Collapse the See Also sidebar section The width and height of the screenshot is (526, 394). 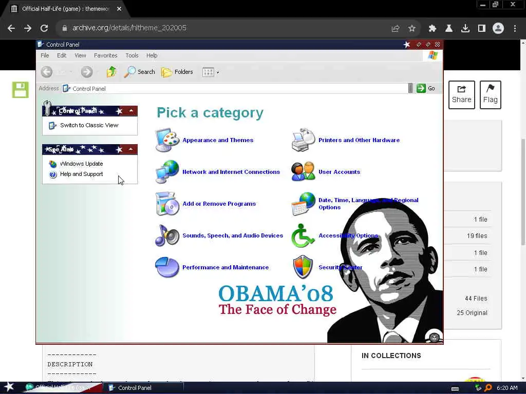tap(131, 149)
